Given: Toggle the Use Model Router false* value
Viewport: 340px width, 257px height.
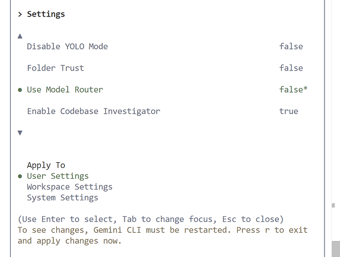Looking at the screenshot, I should 293,90.
